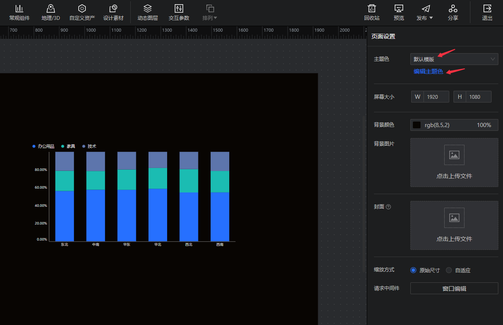Image resolution: width=503 pixels, height=325 pixels.
Task: Select the 原始尺寸 radio button
Action: 414,270
